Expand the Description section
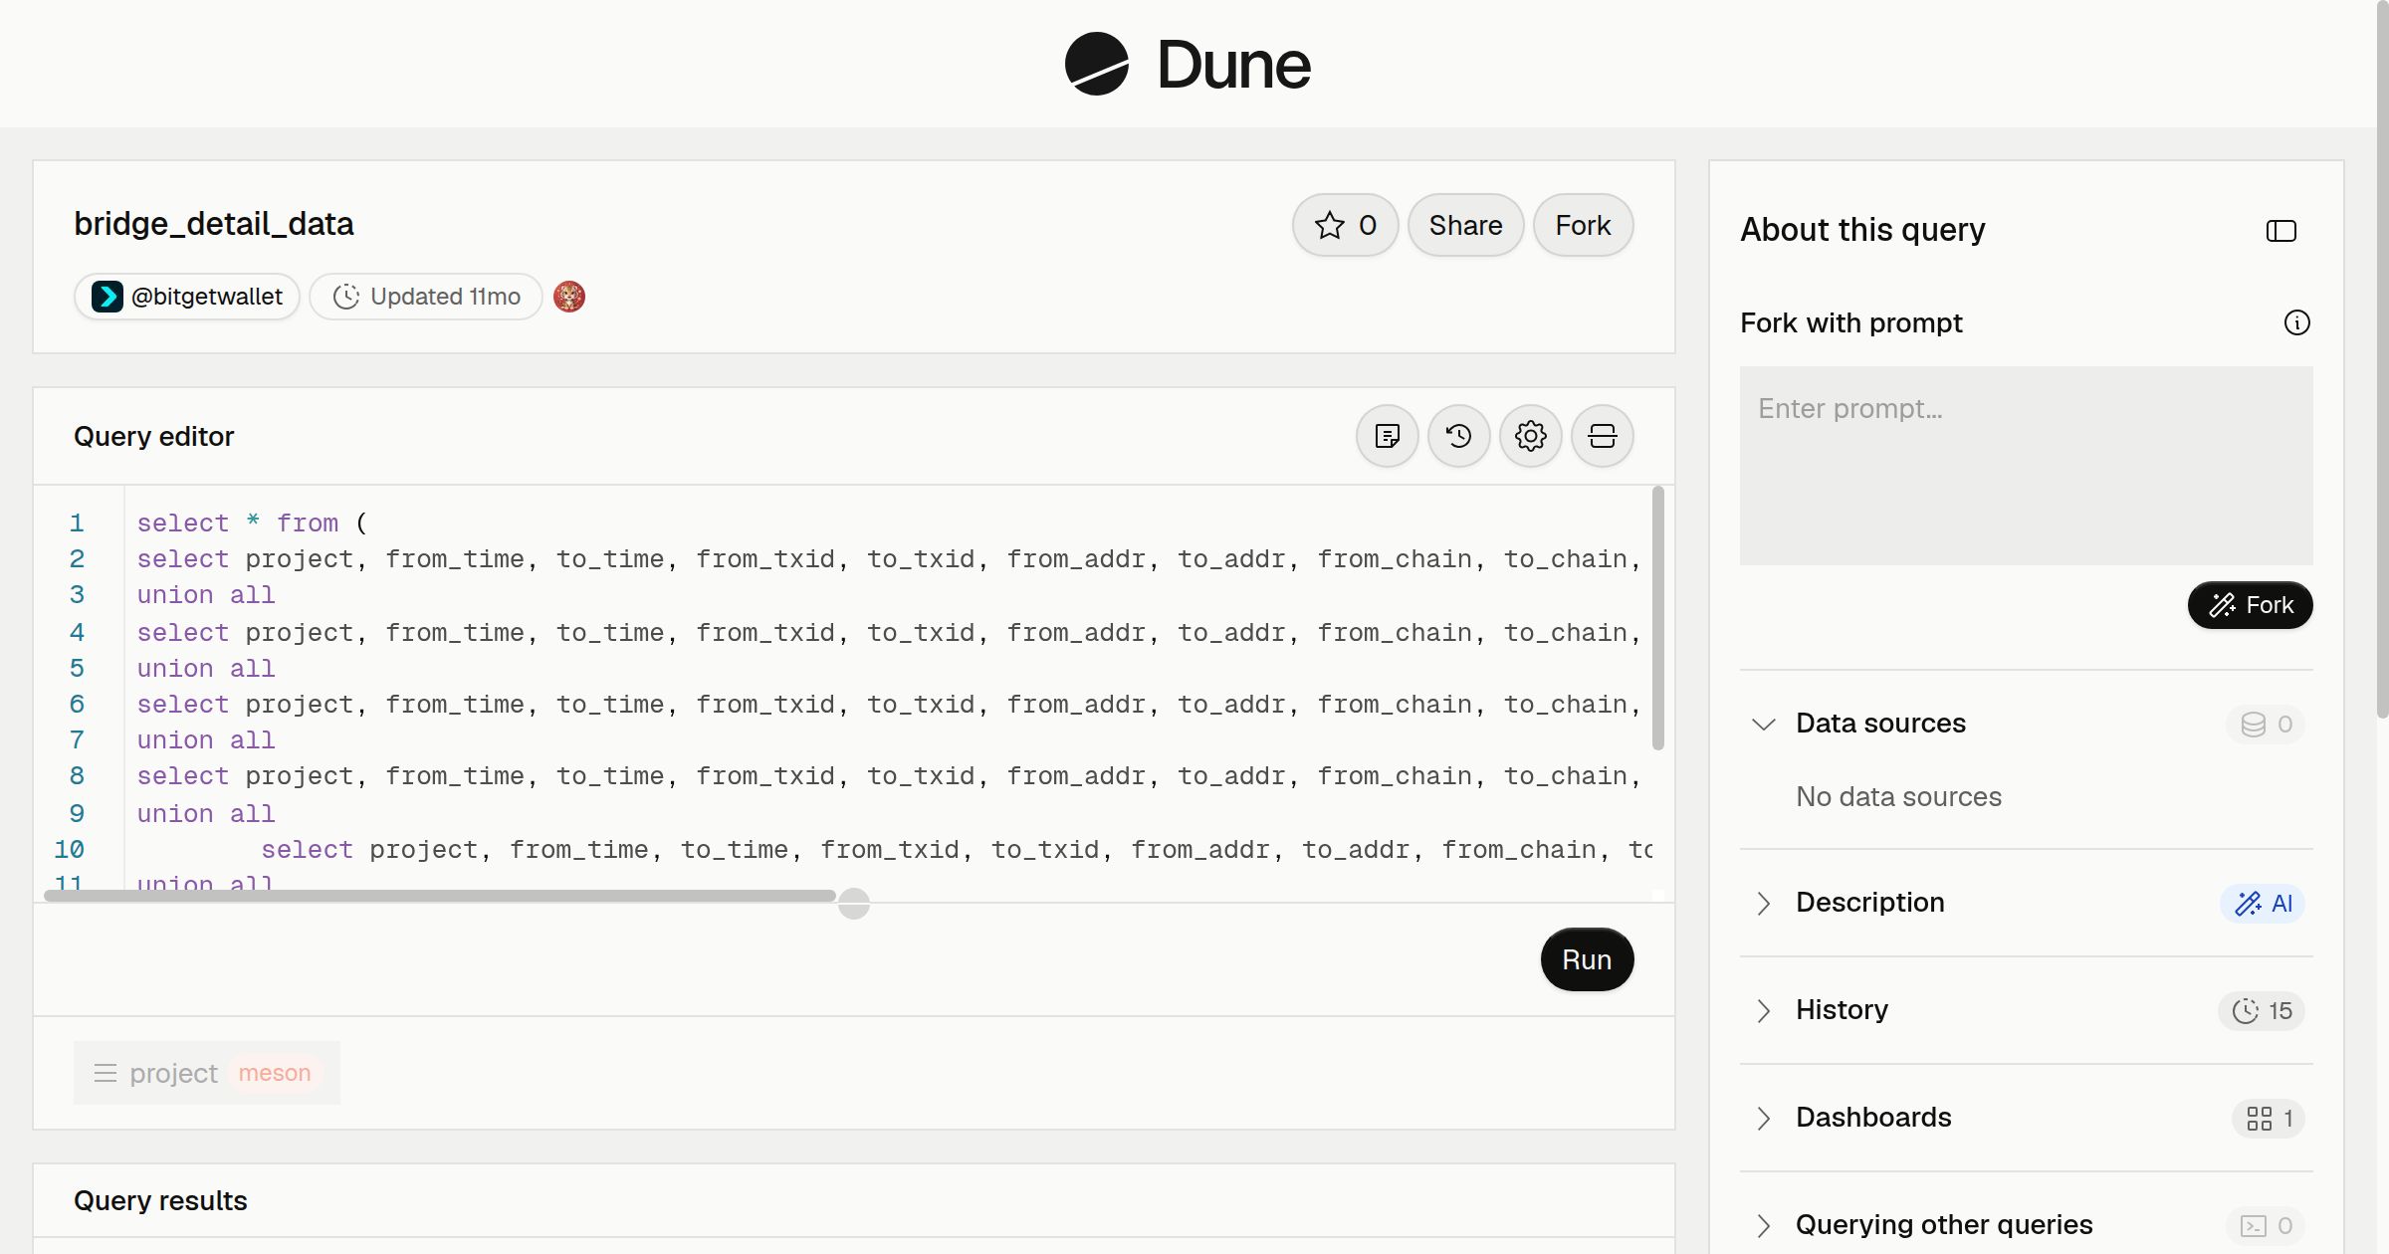This screenshot has width=2389, height=1254. coord(1763,903)
